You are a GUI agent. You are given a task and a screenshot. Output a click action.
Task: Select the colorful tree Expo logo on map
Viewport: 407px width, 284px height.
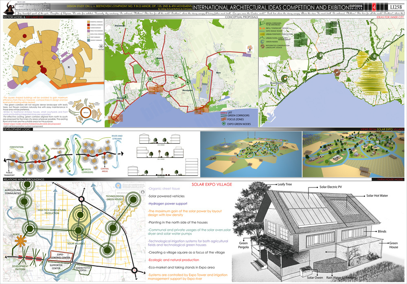click(x=250, y=49)
